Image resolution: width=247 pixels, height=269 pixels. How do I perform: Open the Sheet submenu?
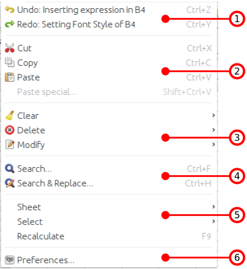coord(109,207)
